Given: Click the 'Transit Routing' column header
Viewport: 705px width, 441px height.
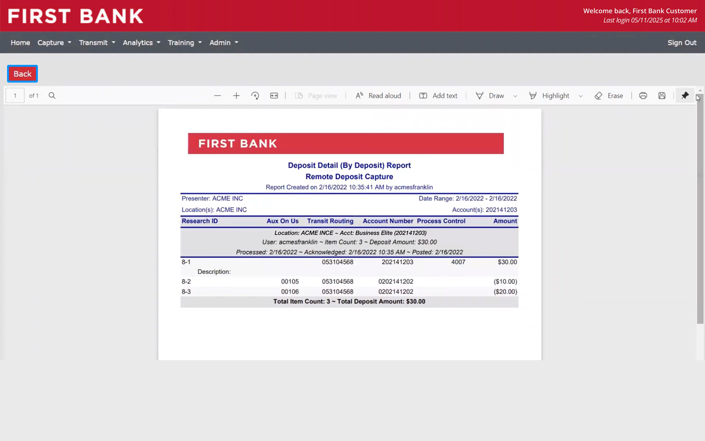Looking at the screenshot, I should point(330,221).
